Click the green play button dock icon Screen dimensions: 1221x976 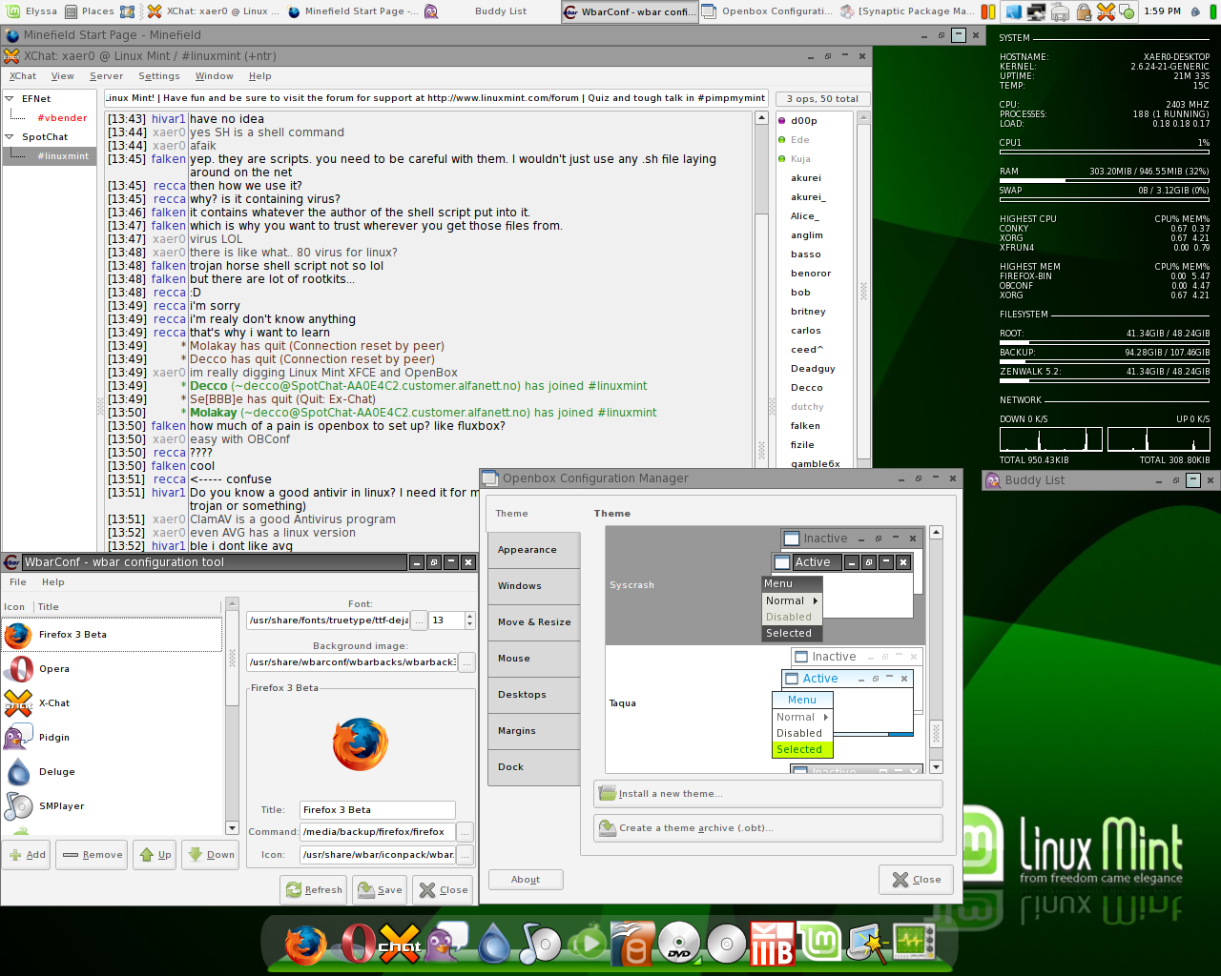pyautogui.click(x=588, y=944)
